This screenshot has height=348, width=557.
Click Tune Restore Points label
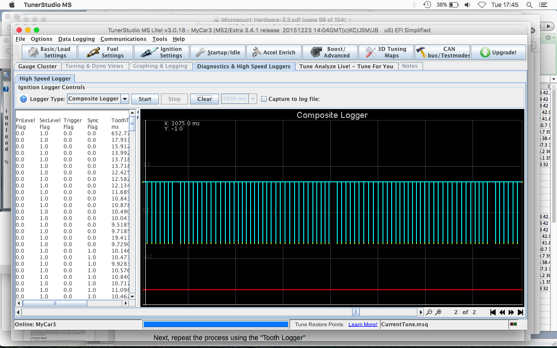coord(319,325)
